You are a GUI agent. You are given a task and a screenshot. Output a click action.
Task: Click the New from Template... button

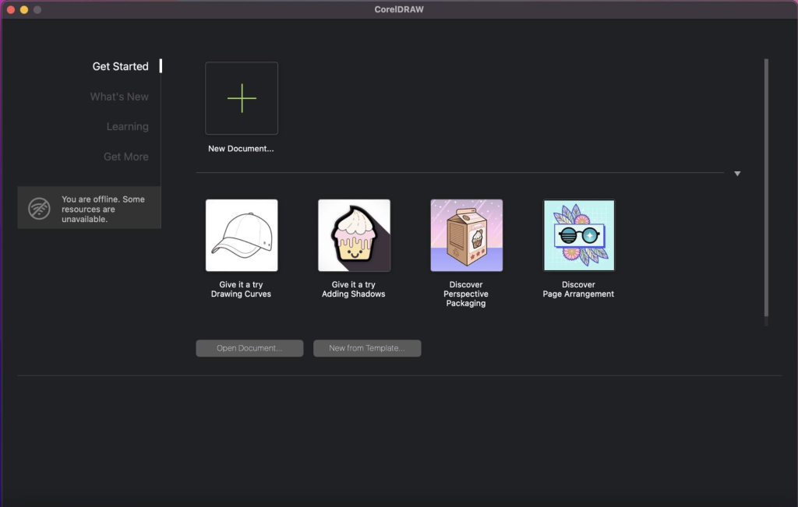(367, 348)
